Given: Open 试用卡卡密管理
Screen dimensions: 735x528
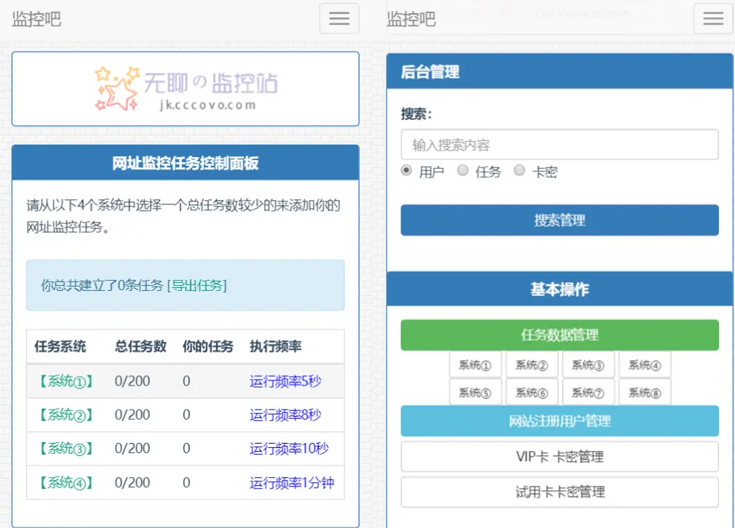Looking at the screenshot, I should pos(559,492).
